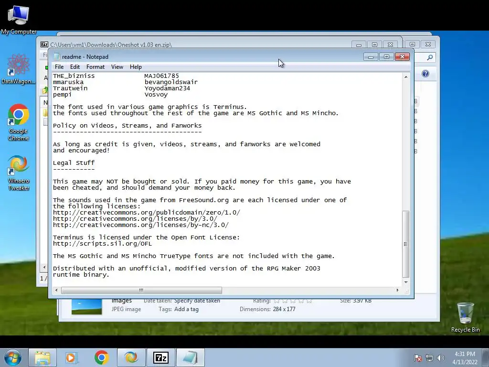Screen dimensions: 489x367
Task: Open Winaero Tweaker desktop shortcut
Action: click(19, 173)
